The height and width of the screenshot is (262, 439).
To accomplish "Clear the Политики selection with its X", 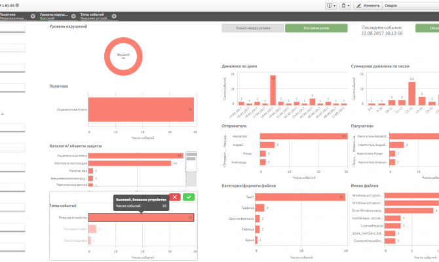I will 33,16.
